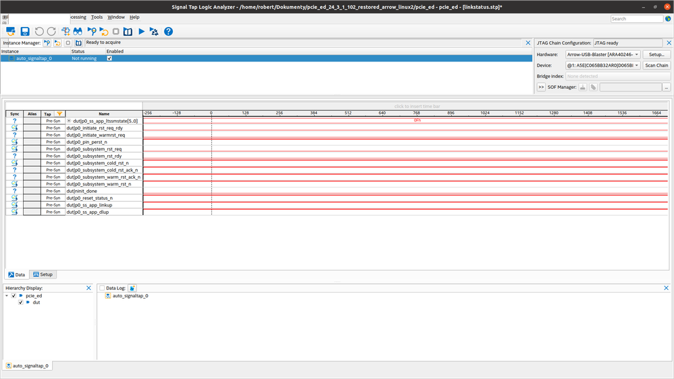Click Instance Manager Autorun Analysis icon
Screen dimensions: 674x379
click(x=57, y=43)
